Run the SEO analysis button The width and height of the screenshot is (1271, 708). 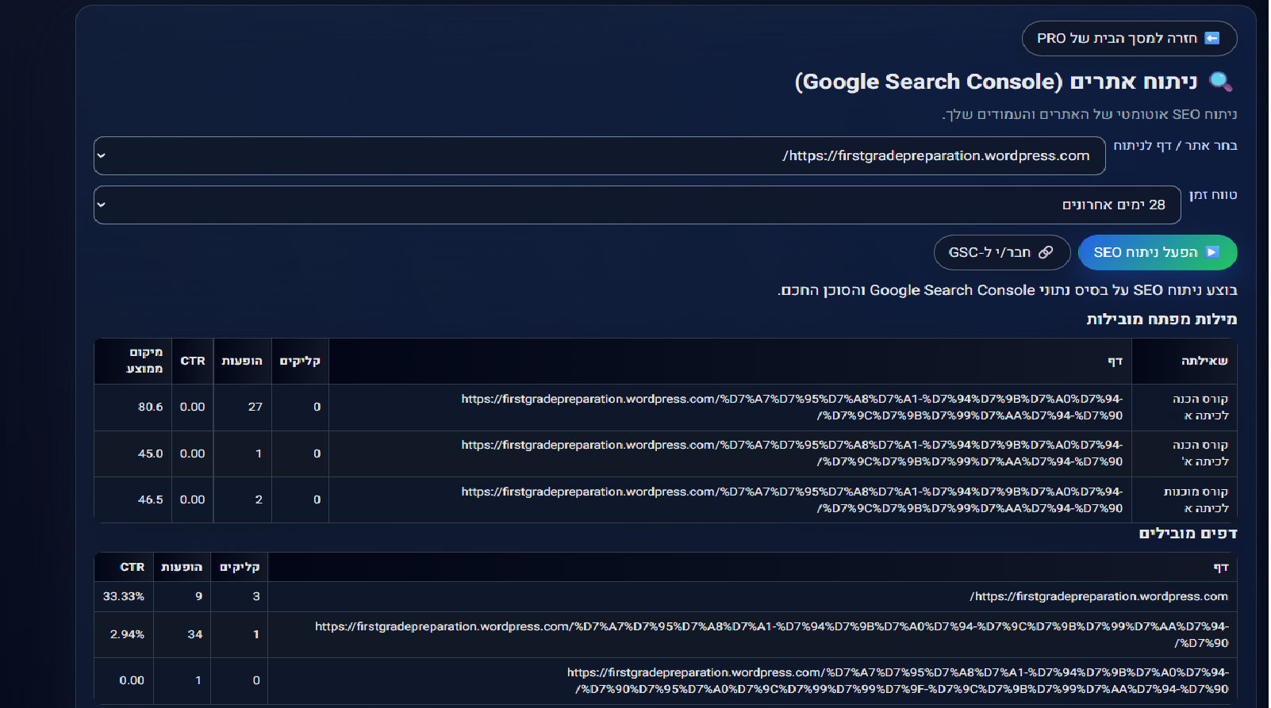[1158, 252]
